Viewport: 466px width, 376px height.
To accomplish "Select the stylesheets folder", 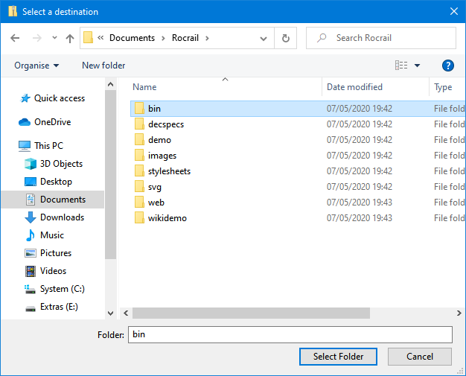I will (169, 171).
